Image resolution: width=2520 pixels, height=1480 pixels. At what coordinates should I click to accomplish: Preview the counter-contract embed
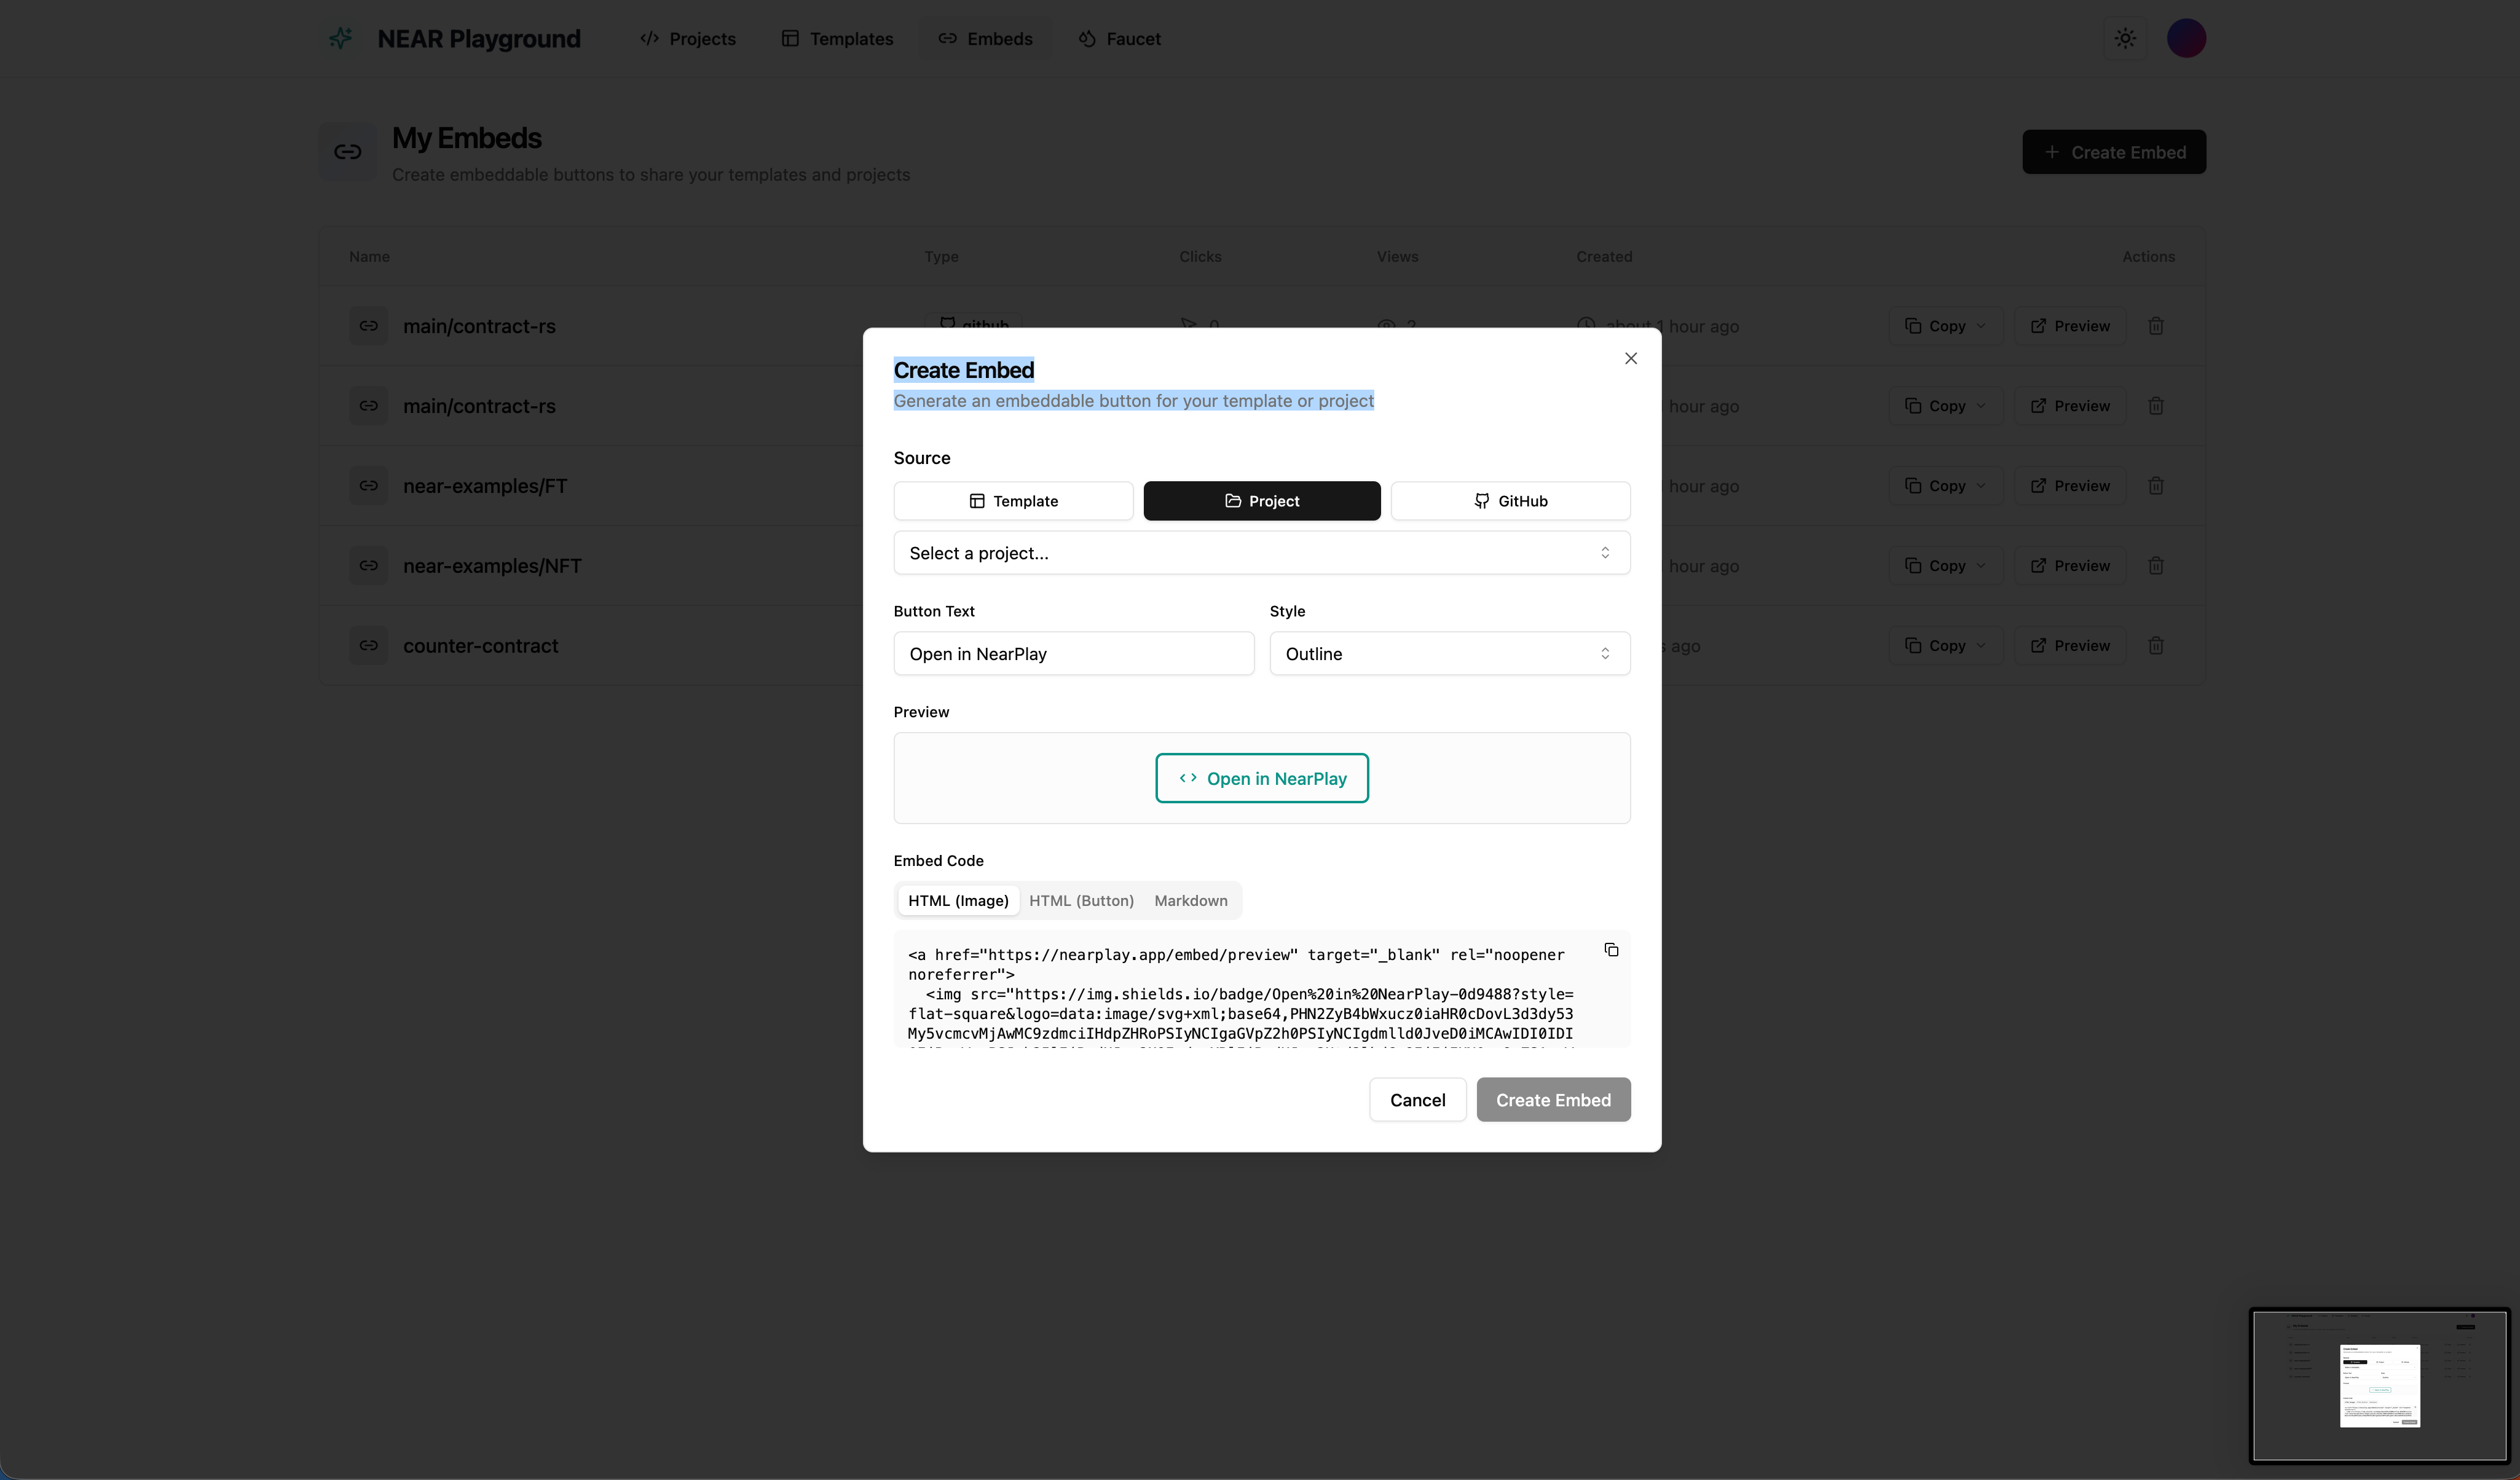[2070, 646]
